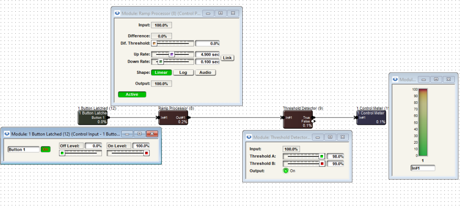This screenshot has width=462, height=208.
Task: Click the Threshold A slider handle
Action: (321, 156)
